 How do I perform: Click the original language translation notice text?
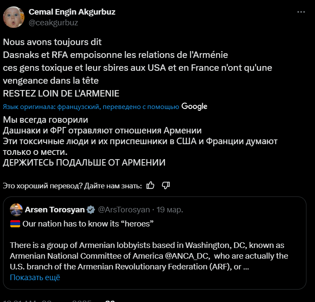coord(91,107)
